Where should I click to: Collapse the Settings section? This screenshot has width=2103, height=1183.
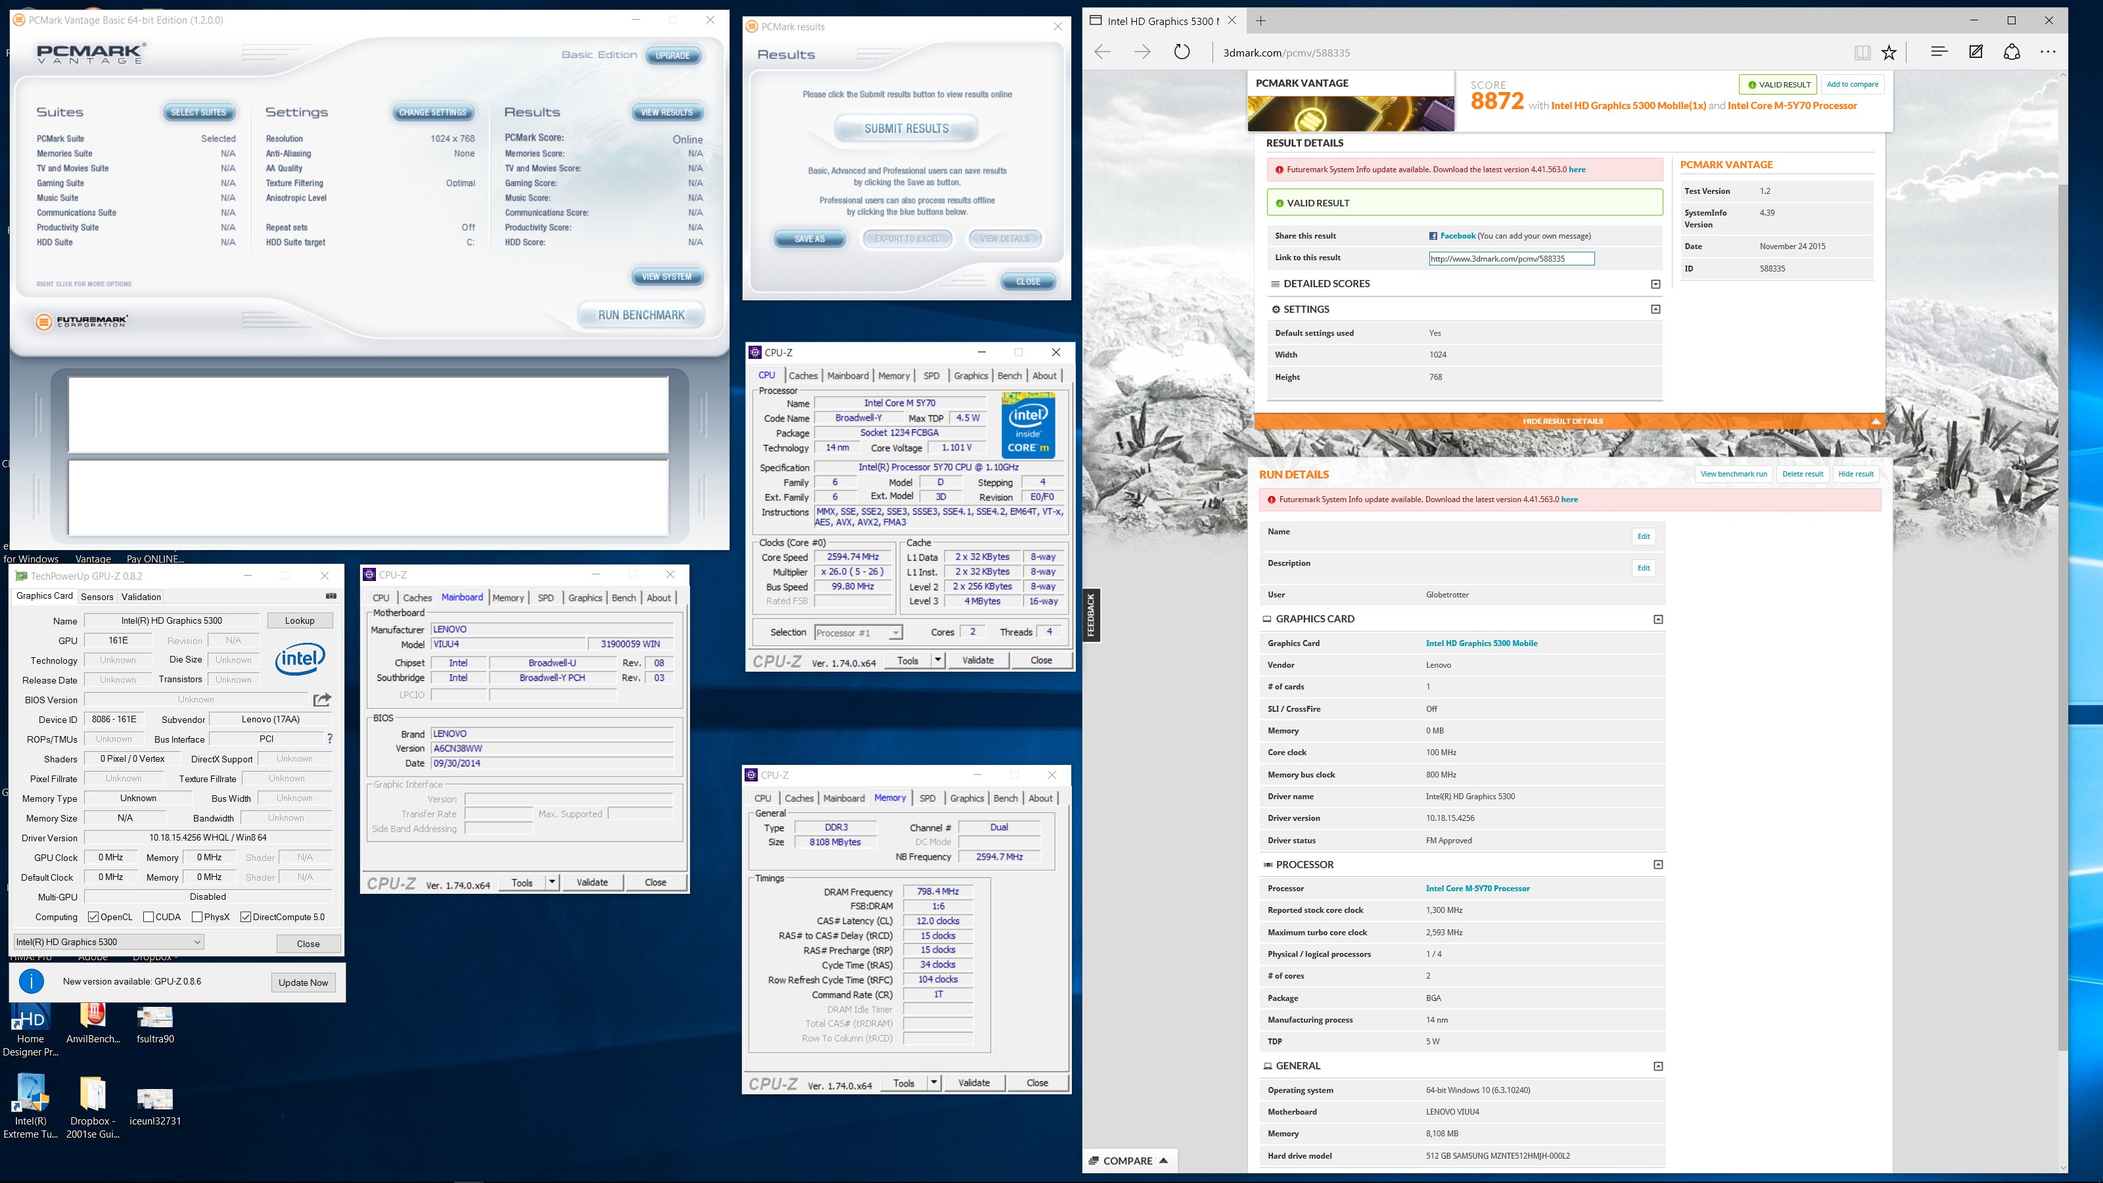click(1655, 310)
